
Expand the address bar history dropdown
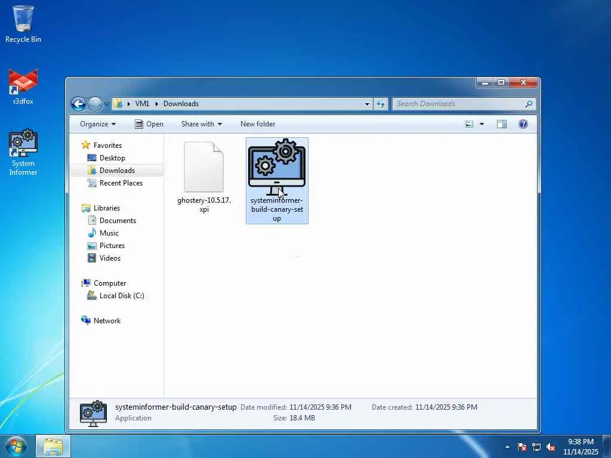pyautogui.click(x=367, y=104)
